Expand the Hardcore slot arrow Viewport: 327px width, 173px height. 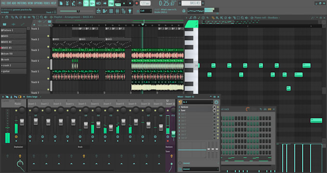point(179,107)
